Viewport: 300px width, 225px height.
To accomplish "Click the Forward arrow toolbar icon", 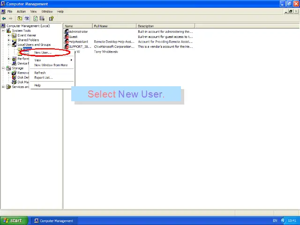I will coord(10,19).
